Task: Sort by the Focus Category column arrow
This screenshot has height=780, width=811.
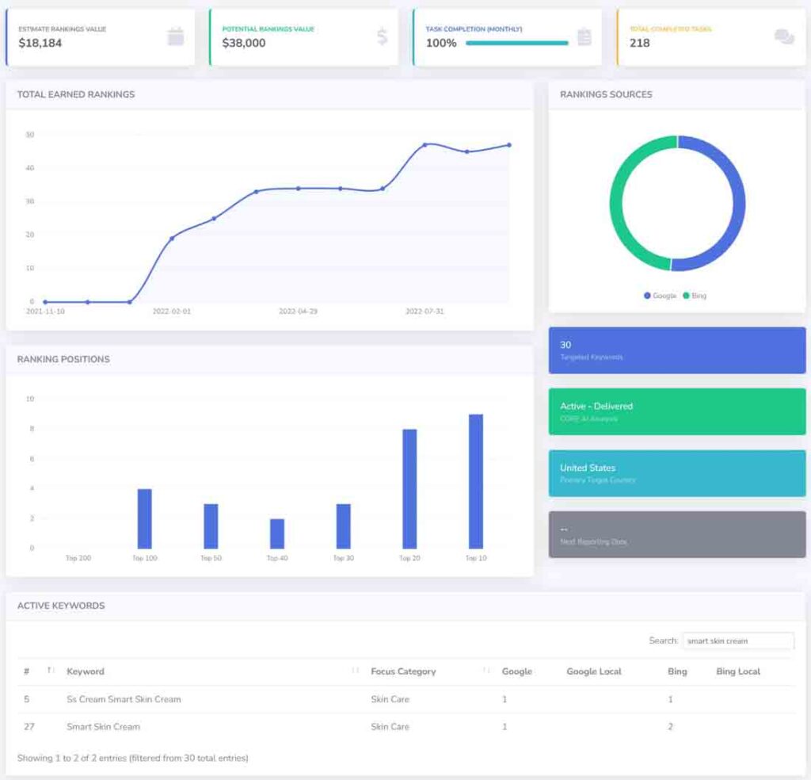Action: [x=486, y=671]
